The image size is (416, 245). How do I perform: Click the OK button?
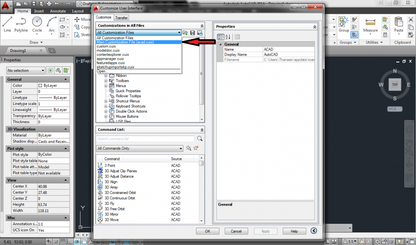(207, 231)
